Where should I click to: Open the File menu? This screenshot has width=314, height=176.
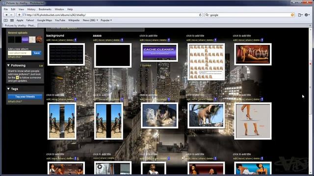click(5, 9)
